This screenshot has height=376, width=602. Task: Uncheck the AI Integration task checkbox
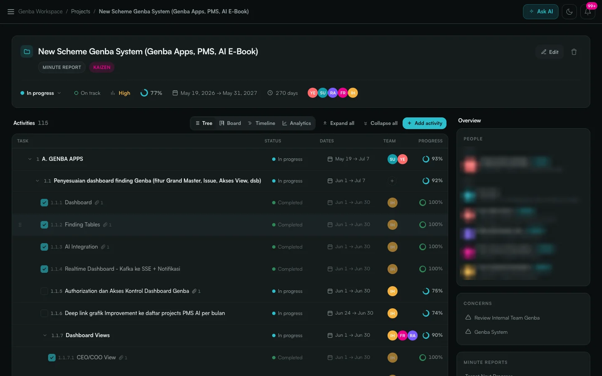coord(44,247)
